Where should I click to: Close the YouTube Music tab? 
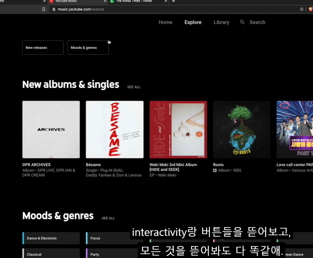click(x=105, y=1)
